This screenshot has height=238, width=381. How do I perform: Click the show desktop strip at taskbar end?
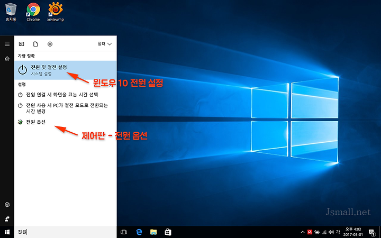tap(379, 232)
